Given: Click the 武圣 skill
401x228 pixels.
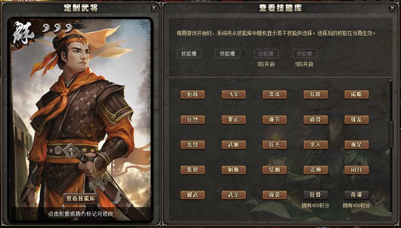Looking at the screenshot, I should [233, 195].
